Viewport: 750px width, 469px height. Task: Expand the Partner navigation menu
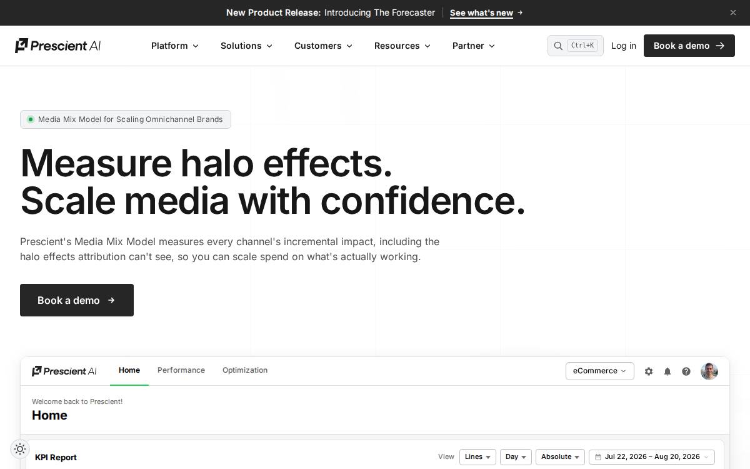pos(474,46)
